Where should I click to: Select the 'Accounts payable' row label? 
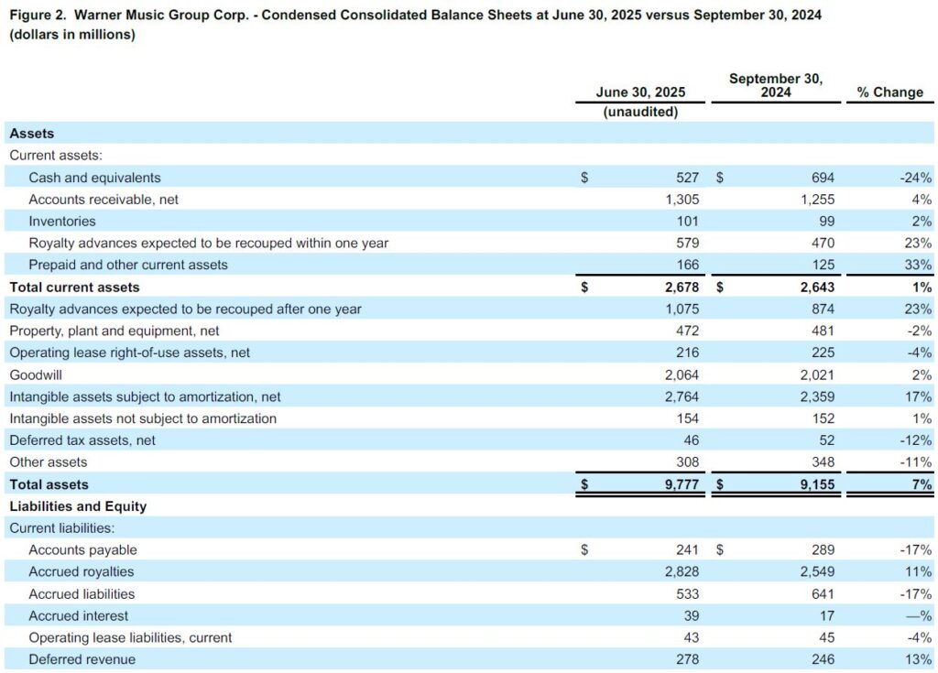[x=82, y=550]
